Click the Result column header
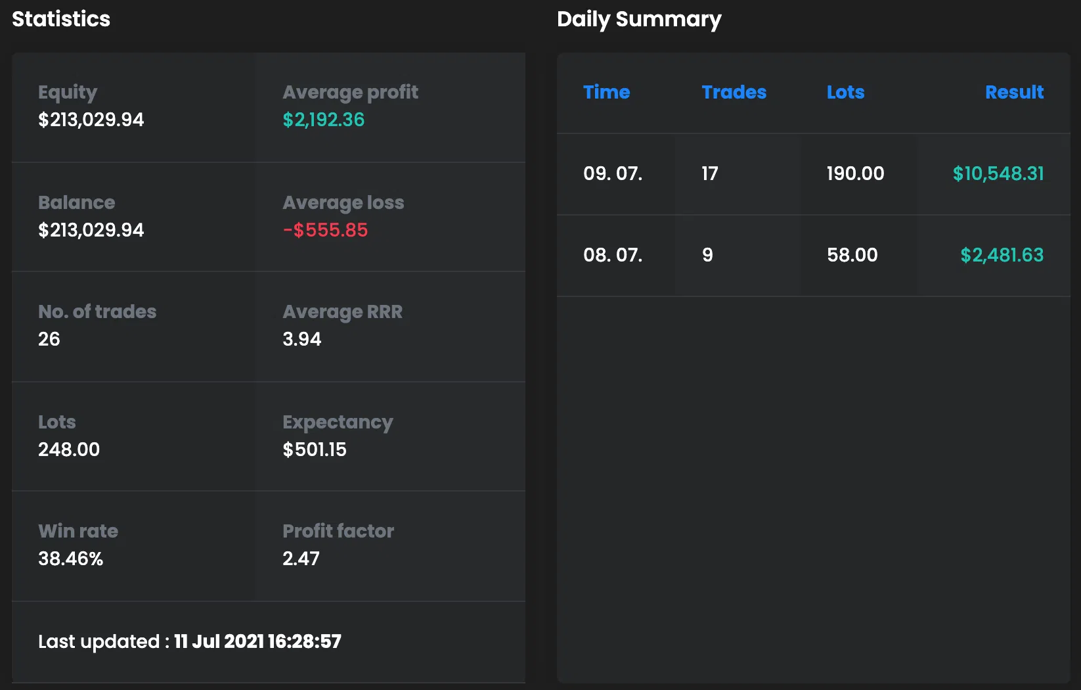The height and width of the screenshot is (690, 1081). tap(1014, 93)
